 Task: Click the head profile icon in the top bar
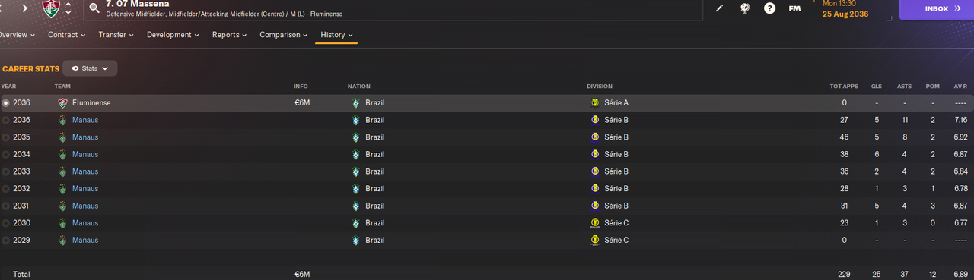pyautogui.click(x=745, y=8)
